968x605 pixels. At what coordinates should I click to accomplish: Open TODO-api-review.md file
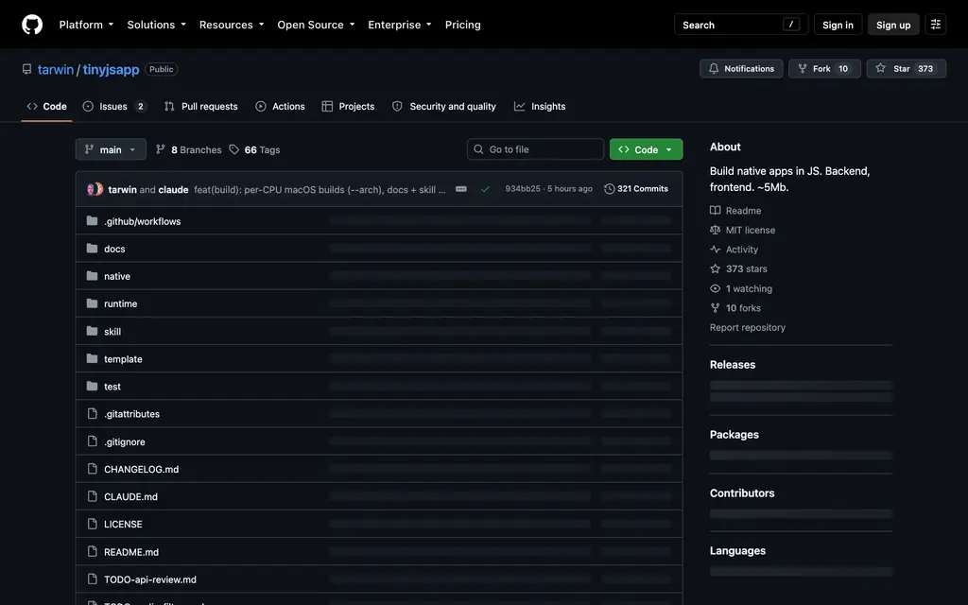(150, 579)
